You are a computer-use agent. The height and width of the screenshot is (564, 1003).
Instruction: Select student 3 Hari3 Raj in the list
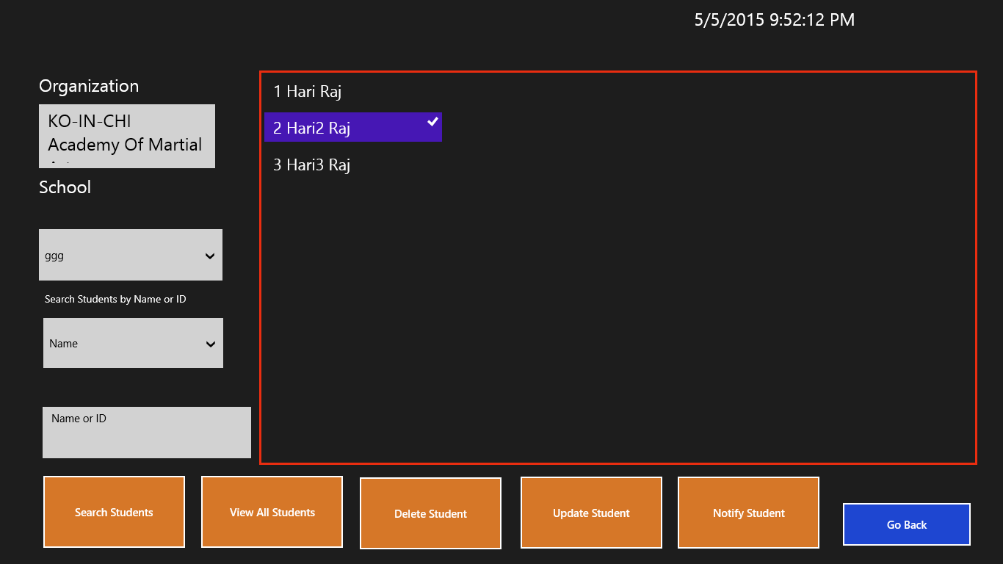[x=312, y=164]
